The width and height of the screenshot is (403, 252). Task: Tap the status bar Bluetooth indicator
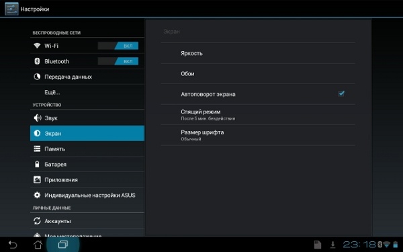pyautogui.click(x=379, y=245)
